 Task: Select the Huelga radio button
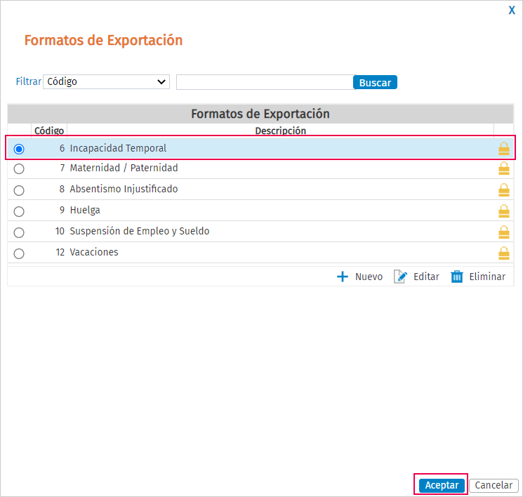pyautogui.click(x=19, y=211)
